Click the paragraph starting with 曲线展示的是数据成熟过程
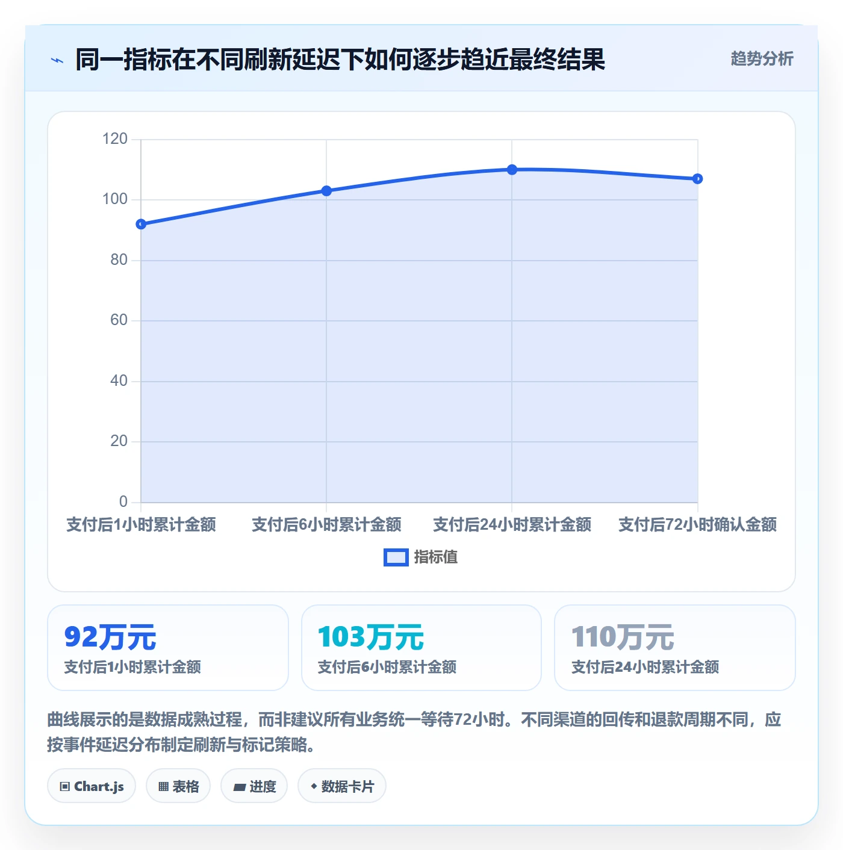Image resolution: width=843 pixels, height=850 pixels. pyautogui.click(x=414, y=732)
